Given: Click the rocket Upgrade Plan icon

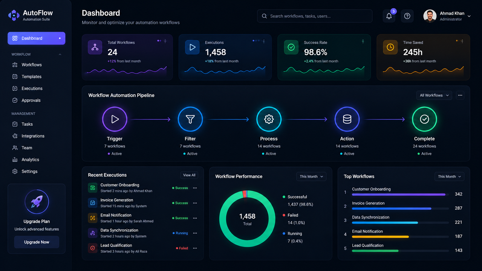Looking at the screenshot, I should click(x=37, y=202).
